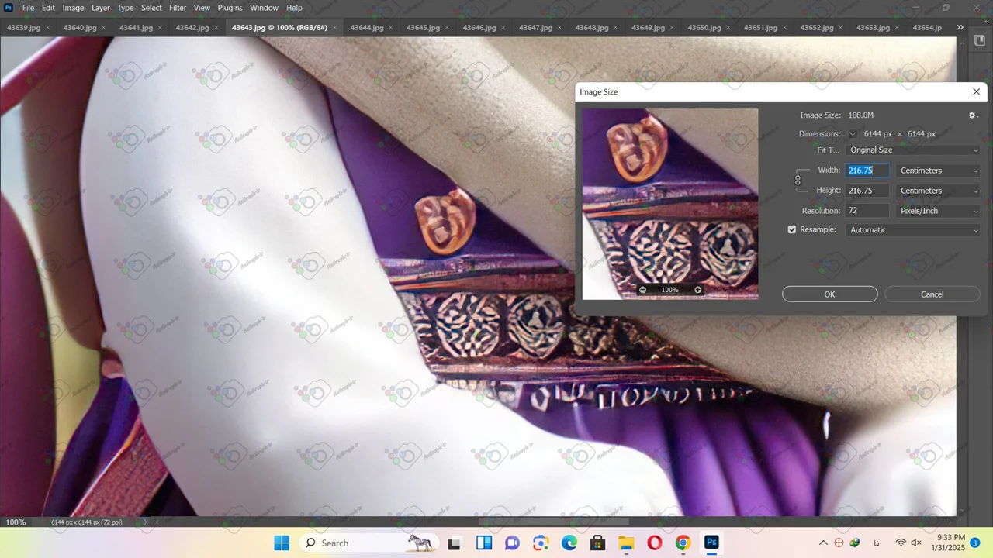Screen dimensions: 993x558
Task: Cancel the Image Size dialog
Action: coord(932,294)
